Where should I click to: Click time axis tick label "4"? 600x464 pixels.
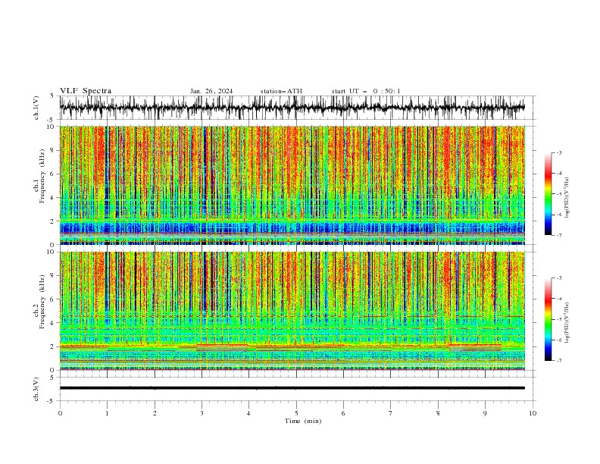point(248,413)
